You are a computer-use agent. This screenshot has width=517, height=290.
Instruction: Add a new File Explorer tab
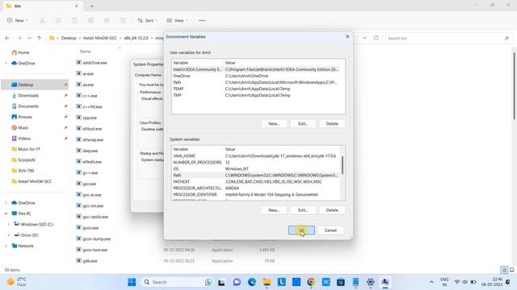click(92, 6)
